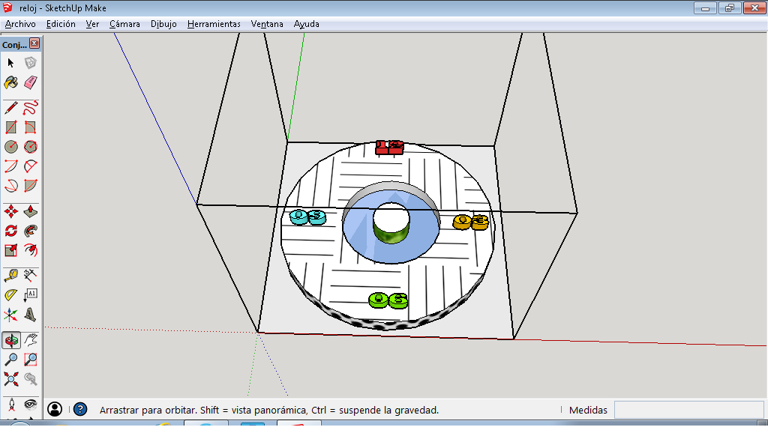Choose the Polygon tool
Viewport: 768px width, 445px height.
[x=31, y=147]
